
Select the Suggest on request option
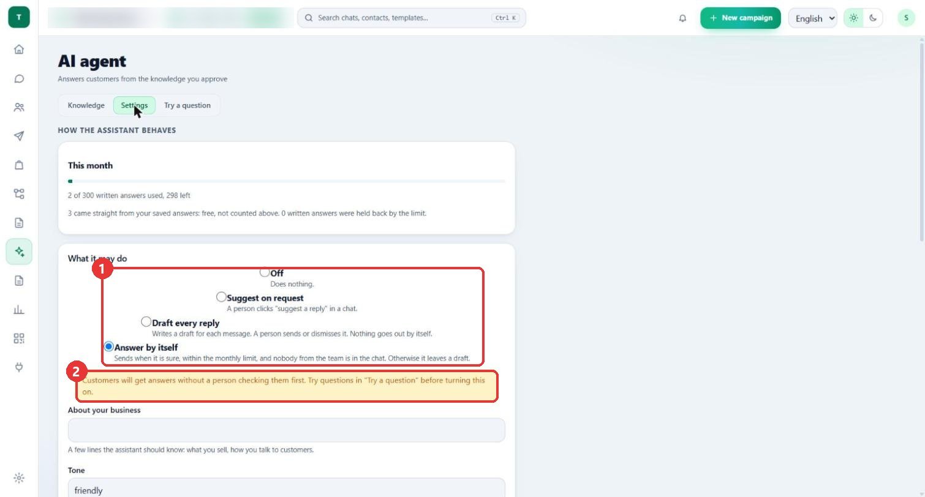point(221,297)
